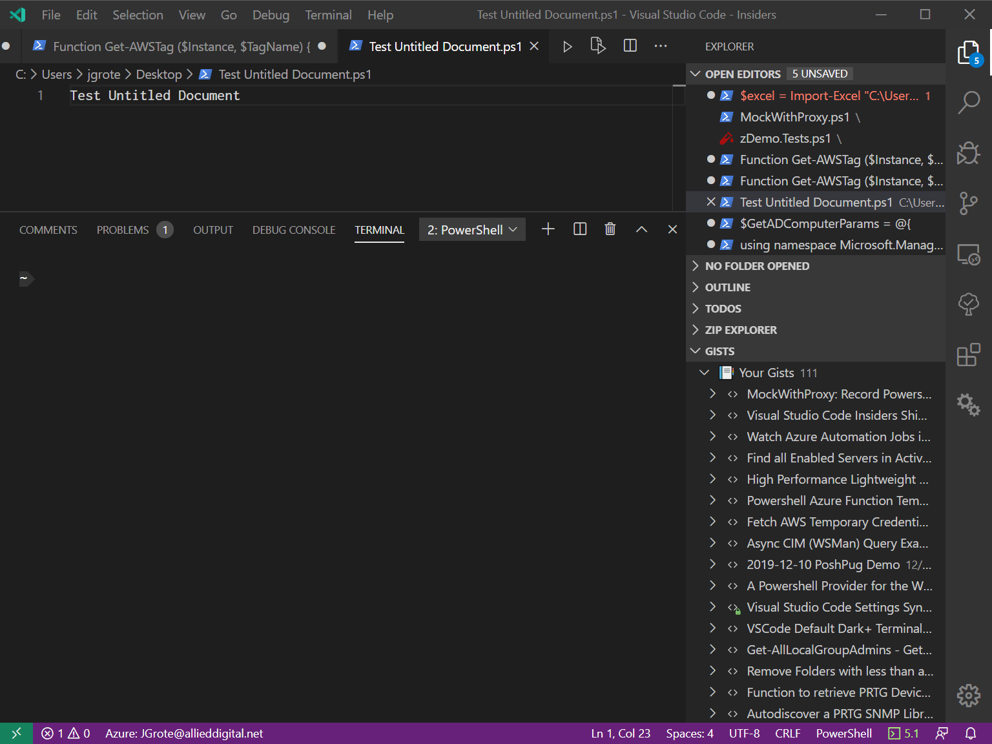992x744 pixels.
Task: Collapse the Your Gists tree node
Action: pos(705,373)
